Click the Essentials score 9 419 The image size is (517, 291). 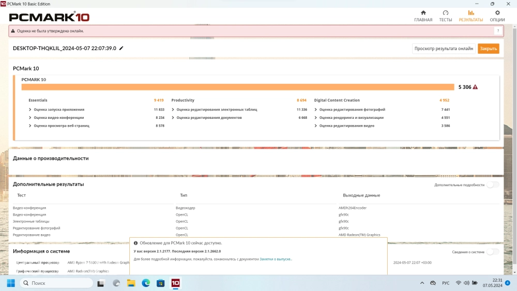pyautogui.click(x=159, y=100)
